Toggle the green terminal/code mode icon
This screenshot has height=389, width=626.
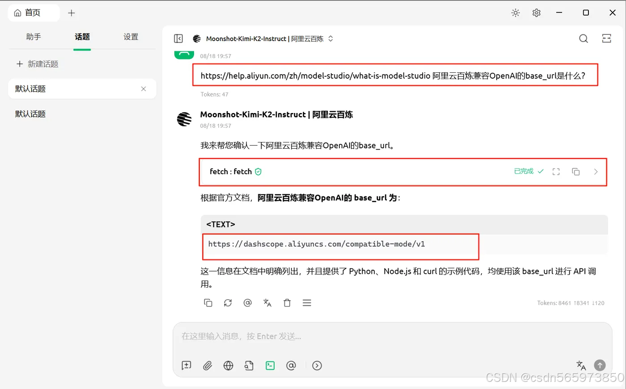click(x=270, y=365)
